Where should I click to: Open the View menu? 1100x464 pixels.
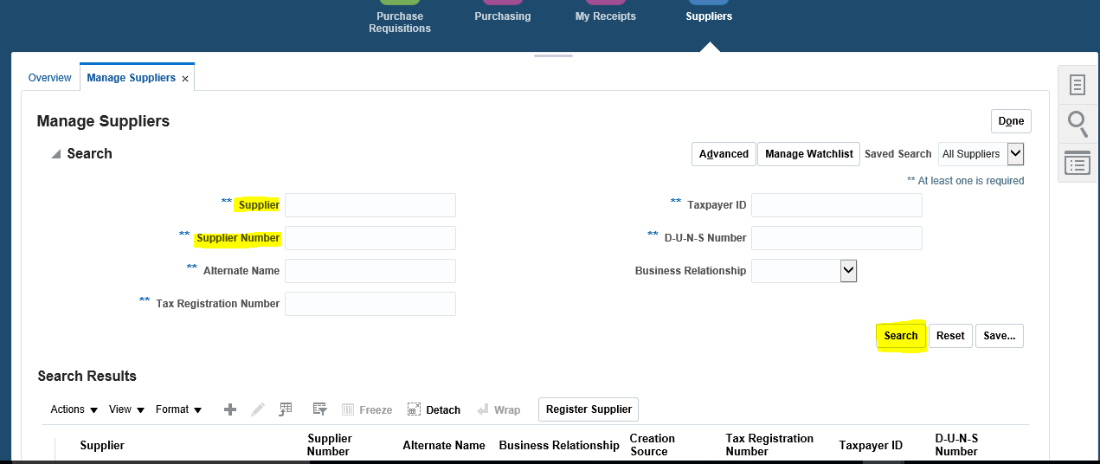tap(126, 409)
